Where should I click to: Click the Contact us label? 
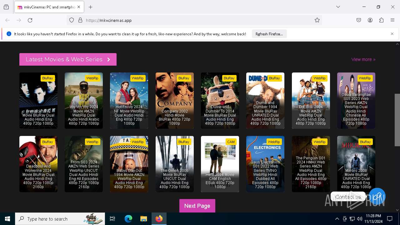coord(348,197)
